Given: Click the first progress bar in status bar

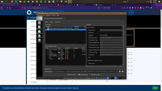Looking at the screenshot, I should (110, 78).
